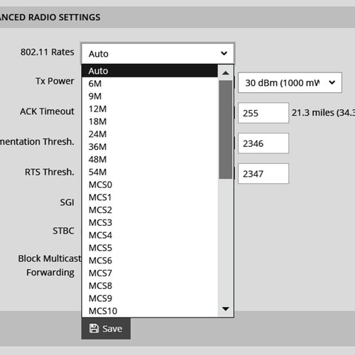The height and width of the screenshot is (355, 355).
Task: Click the ACK Timeout field showing 255
Action: click(x=263, y=113)
